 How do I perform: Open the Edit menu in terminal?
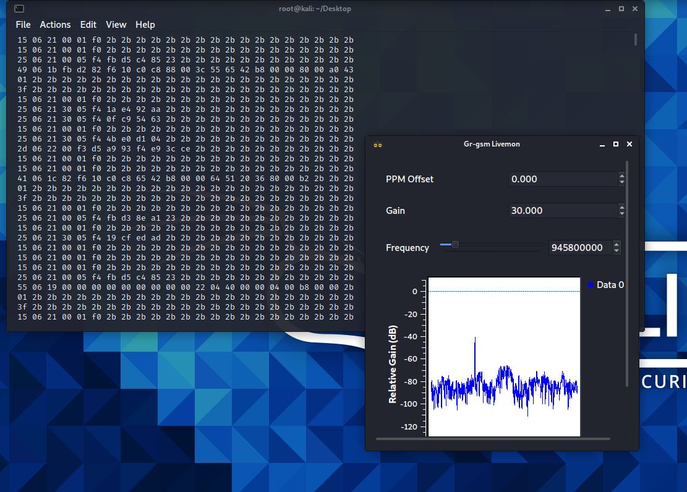[88, 25]
